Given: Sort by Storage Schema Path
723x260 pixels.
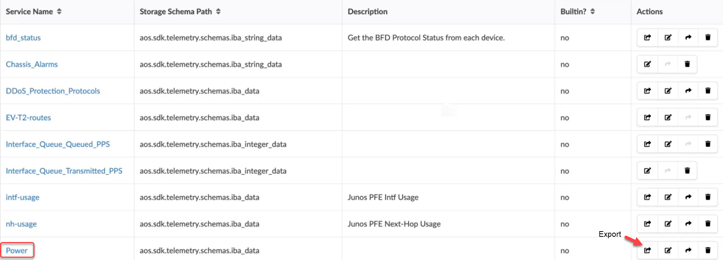Looking at the screenshot, I should [218, 12].
